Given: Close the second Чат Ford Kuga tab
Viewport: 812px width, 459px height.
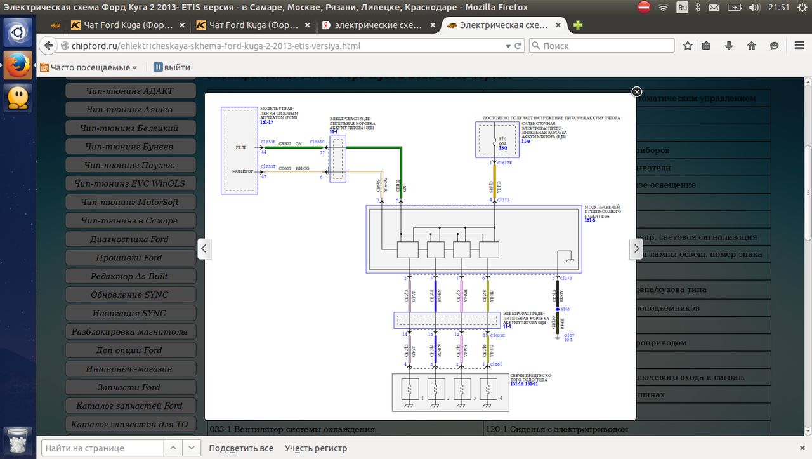Looking at the screenshot, I should [x=306, y=25].
